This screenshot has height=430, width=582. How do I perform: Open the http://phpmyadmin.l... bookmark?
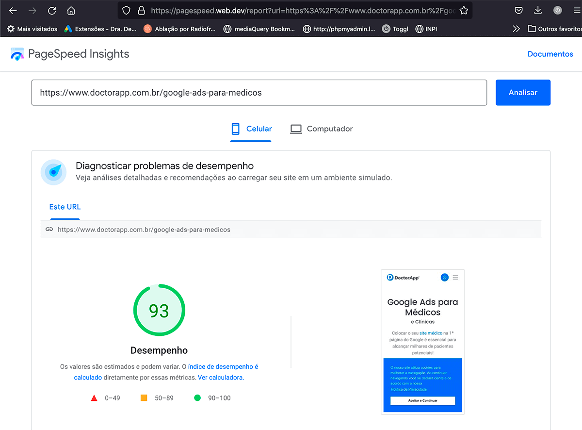click(339, 29)
